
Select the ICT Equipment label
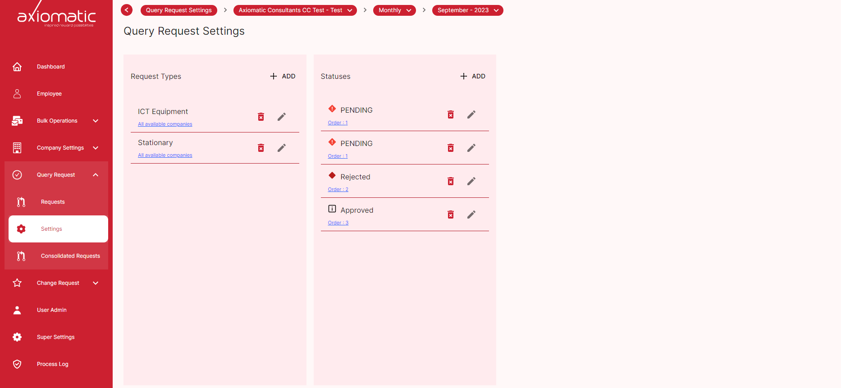point(163,111)
